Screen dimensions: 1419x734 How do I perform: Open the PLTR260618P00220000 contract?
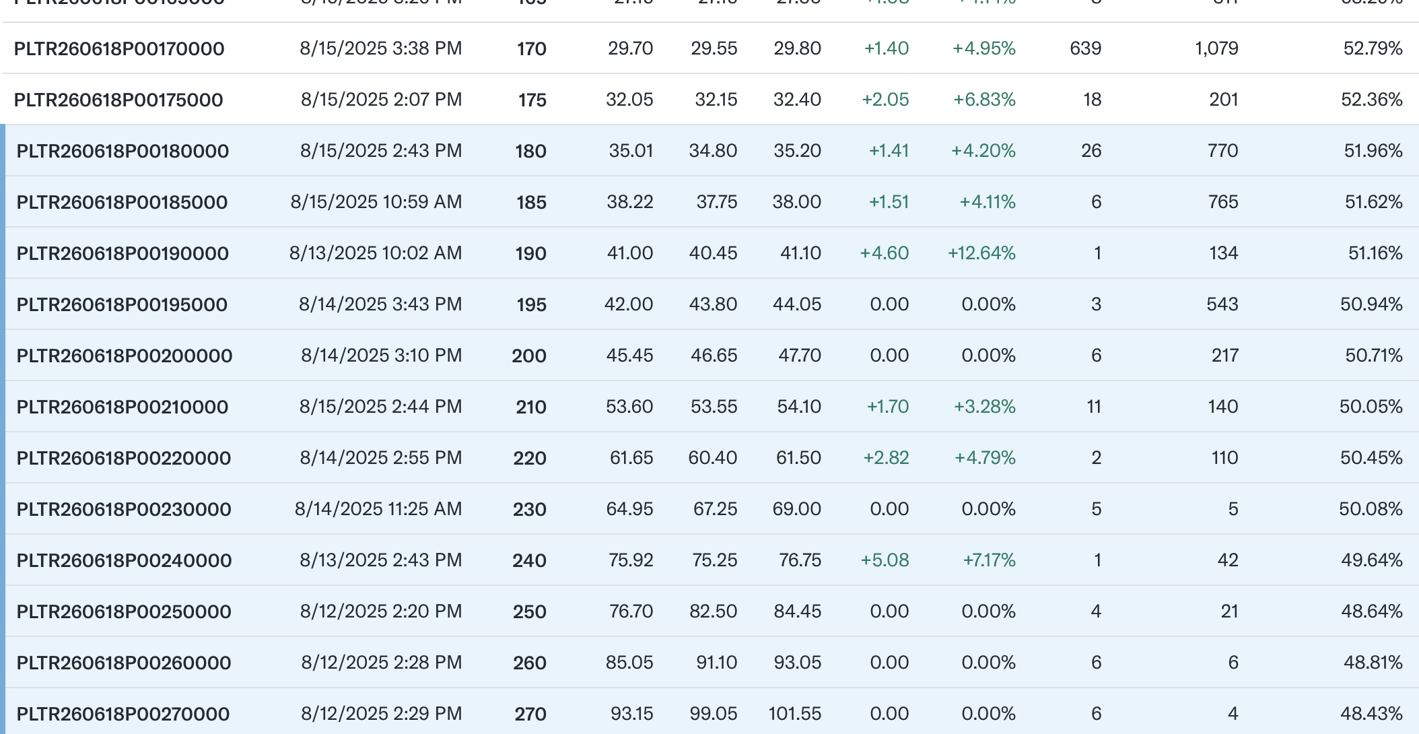pos(124,458)
